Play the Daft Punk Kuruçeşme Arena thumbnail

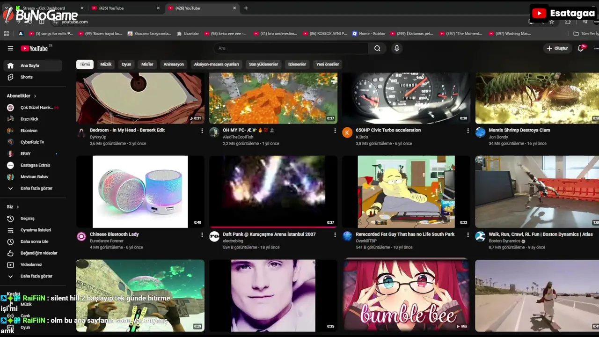tap(273, 192)
